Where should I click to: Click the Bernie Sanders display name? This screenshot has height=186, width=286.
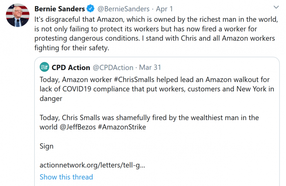pos(60,9)
